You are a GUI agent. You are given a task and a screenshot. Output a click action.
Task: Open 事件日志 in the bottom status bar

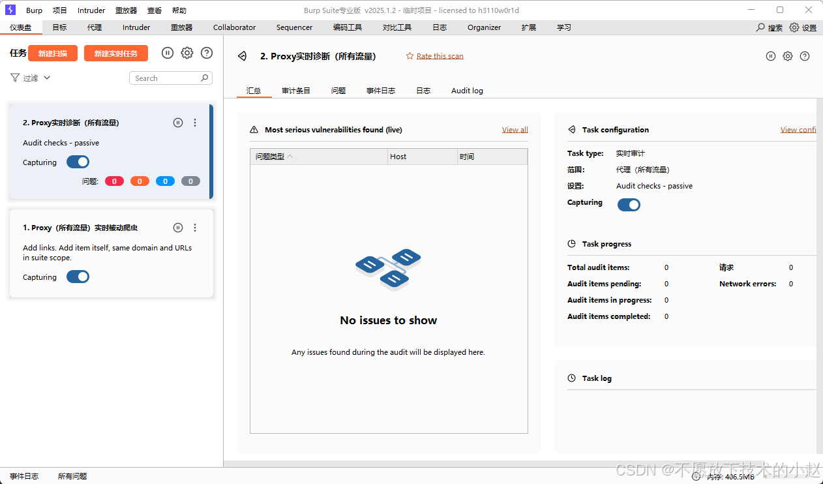(24, 476)
